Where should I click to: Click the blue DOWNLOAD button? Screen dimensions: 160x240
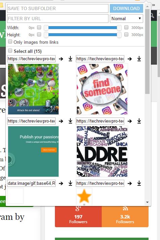(x=126, y=8)
